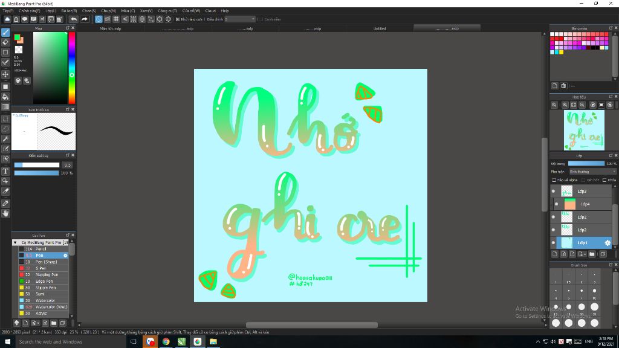Select the G Pen brush
Viewport: 619px width, 348px height.
click(x=44, y=268)
